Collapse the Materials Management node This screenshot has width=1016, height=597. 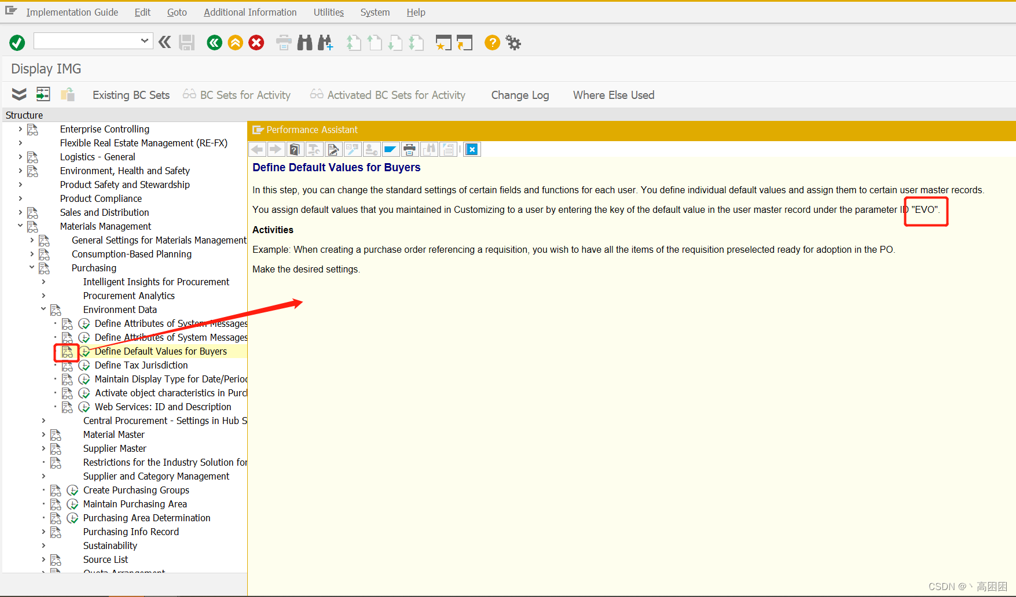coord(20,226)
